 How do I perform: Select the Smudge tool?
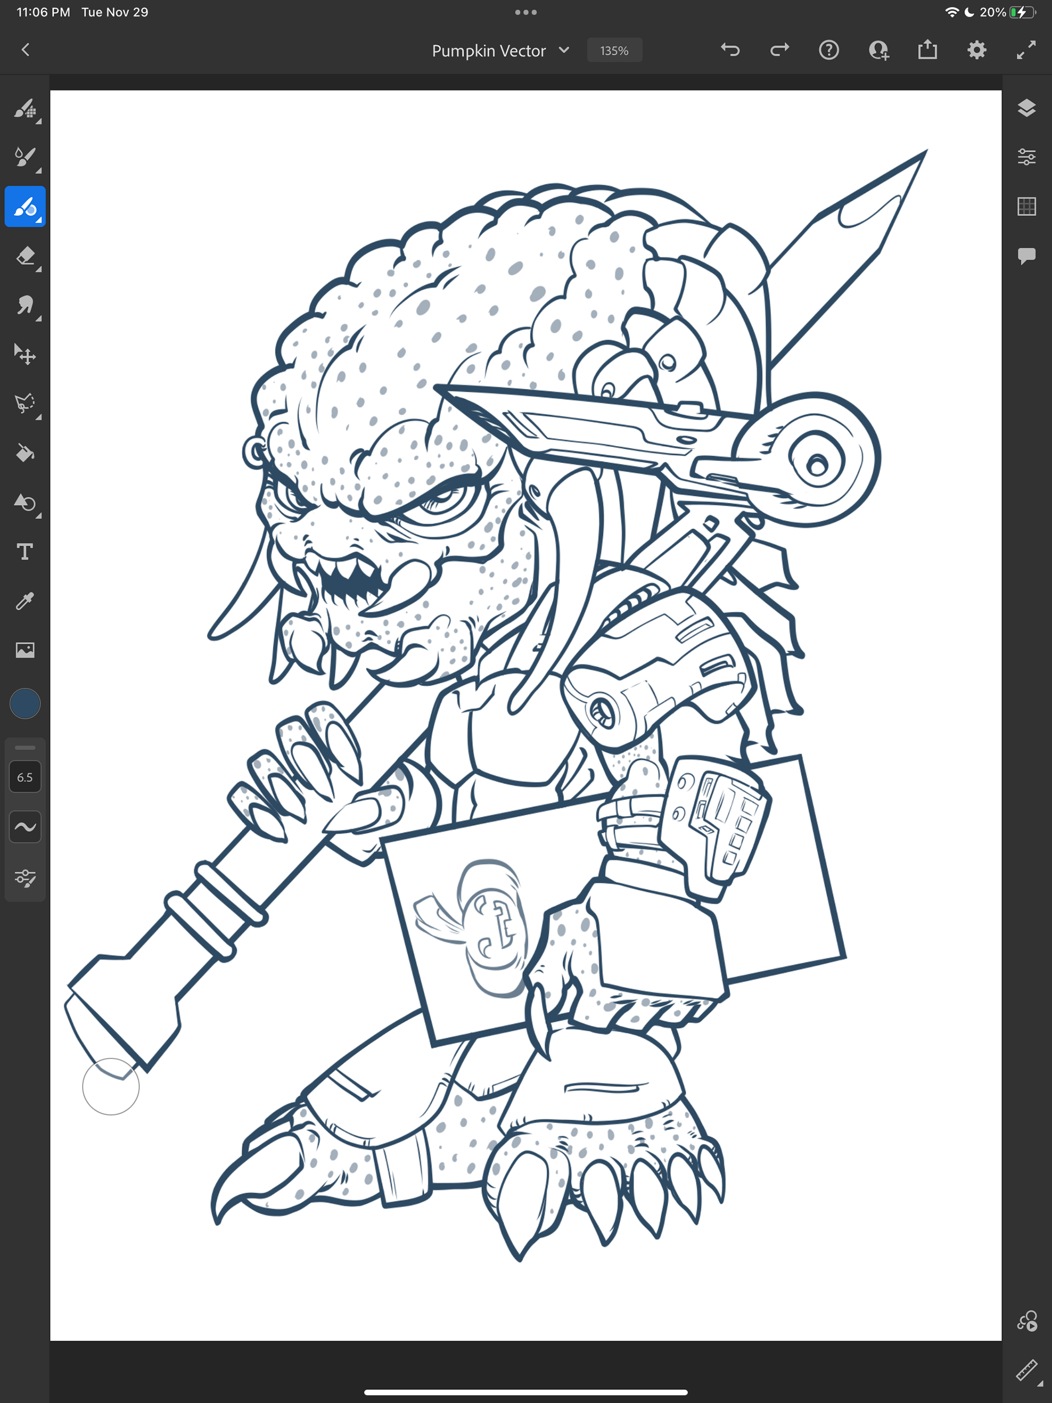[x=25, y=305]
